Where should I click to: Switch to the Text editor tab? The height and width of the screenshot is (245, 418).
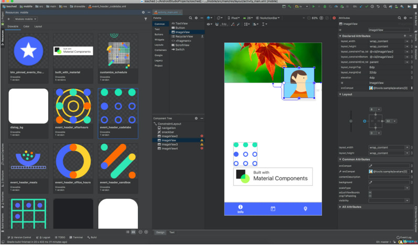click(x=172, y=232)
